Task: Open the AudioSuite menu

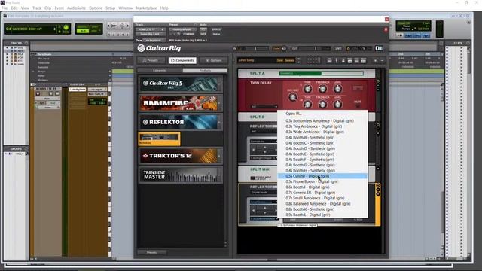Action: (76, 8)
